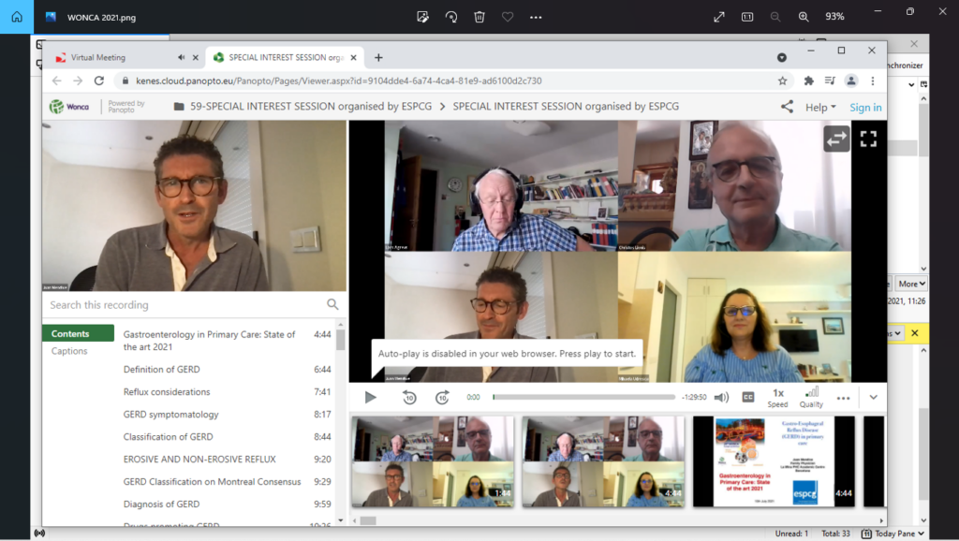Select the Contents tab
The height and width of the screenshot is (541, 959).
(79, 334)
